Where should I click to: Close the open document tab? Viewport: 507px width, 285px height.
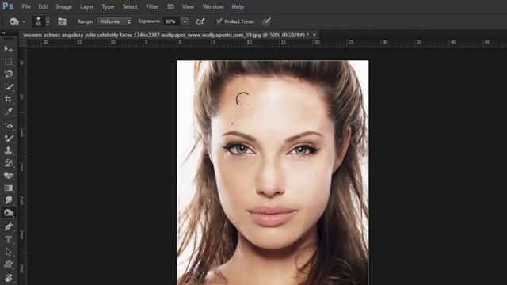(x=314, y=35)
